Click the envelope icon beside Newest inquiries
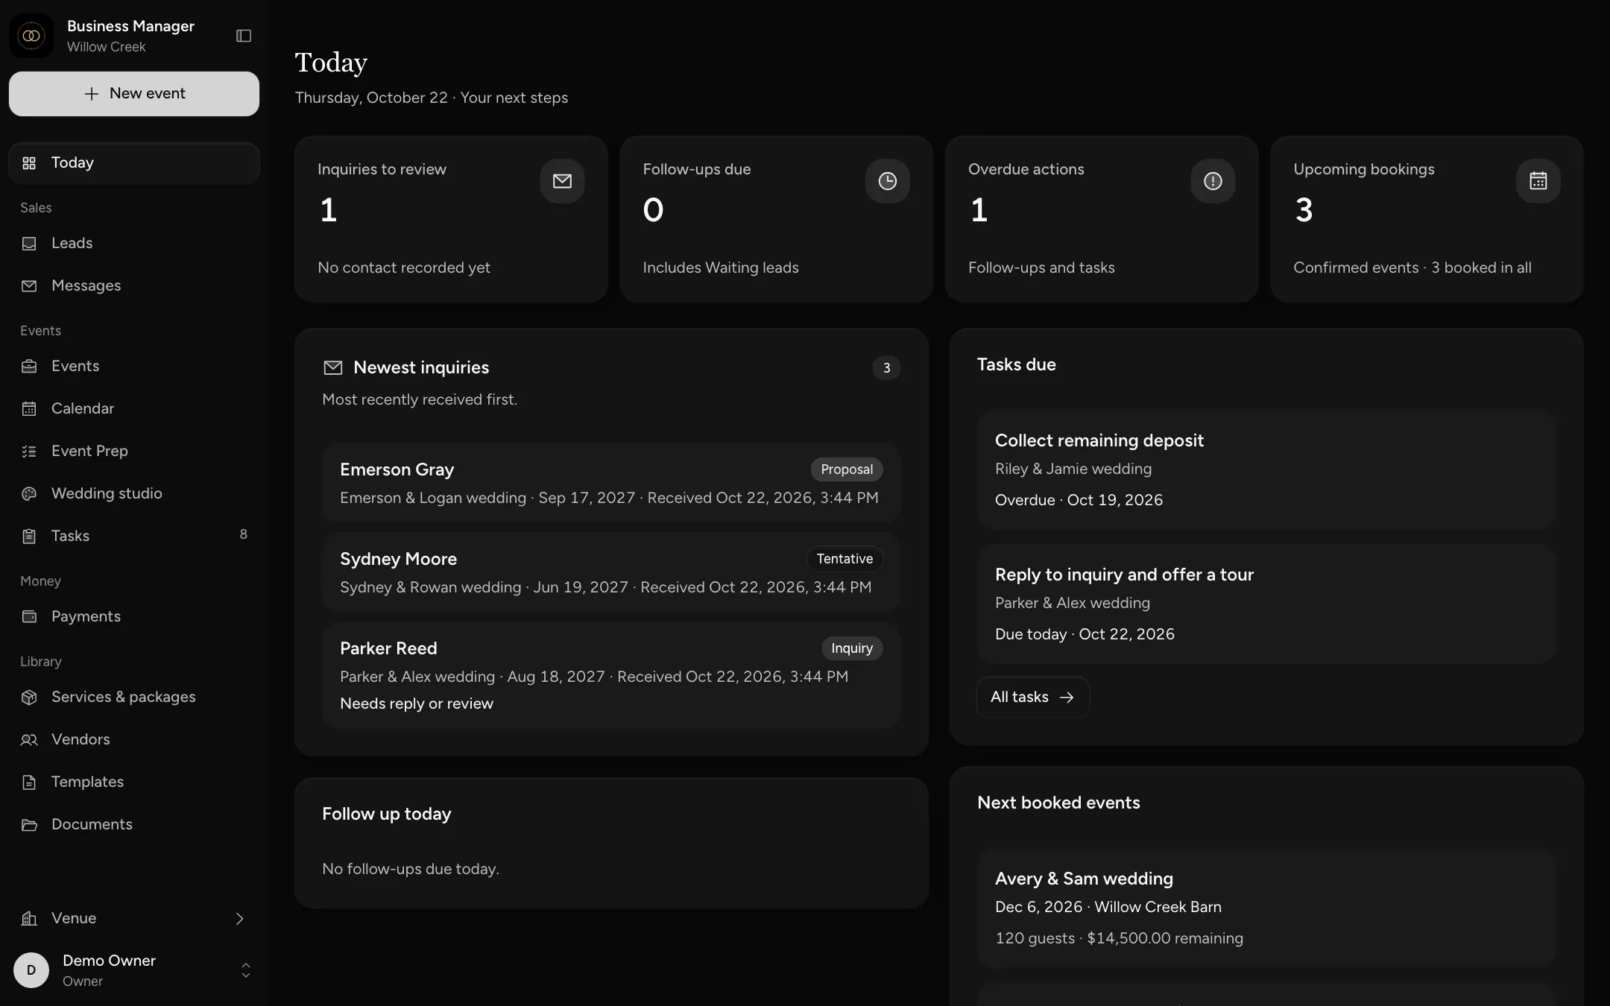The width and height of the screenshot is (1610, 1006). coord(333,367)
